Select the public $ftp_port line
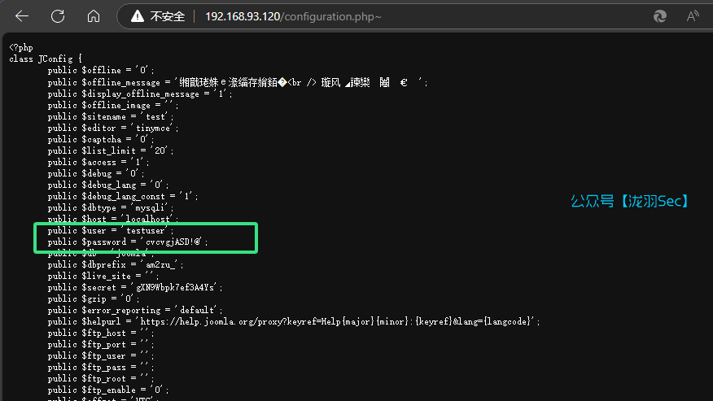 [x=101, y=344]
